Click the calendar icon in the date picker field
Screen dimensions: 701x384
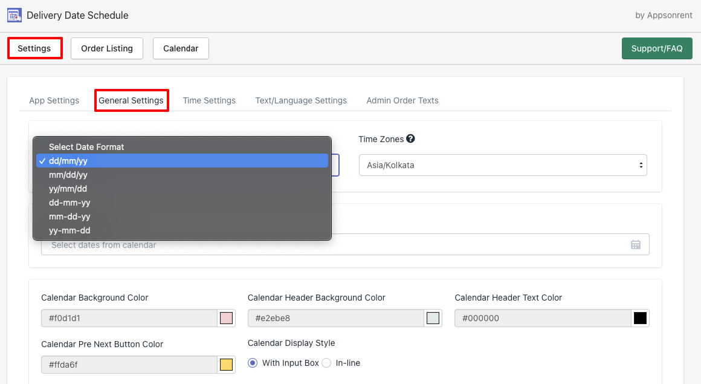635,244
